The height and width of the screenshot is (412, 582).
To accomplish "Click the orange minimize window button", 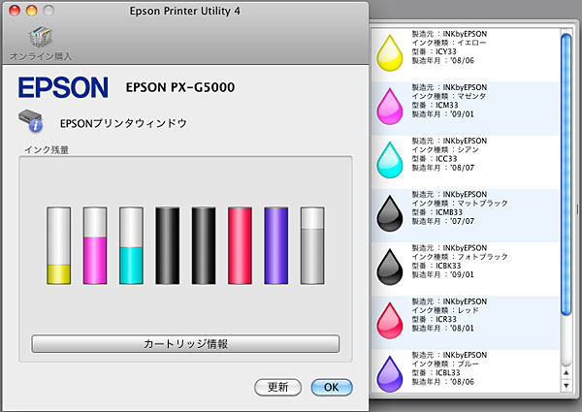I will tap(32, 11).
